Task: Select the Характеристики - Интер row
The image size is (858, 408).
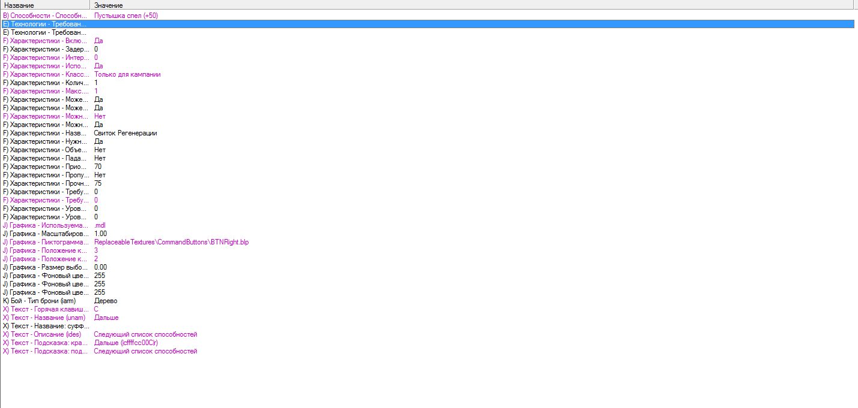Action: 427,58
